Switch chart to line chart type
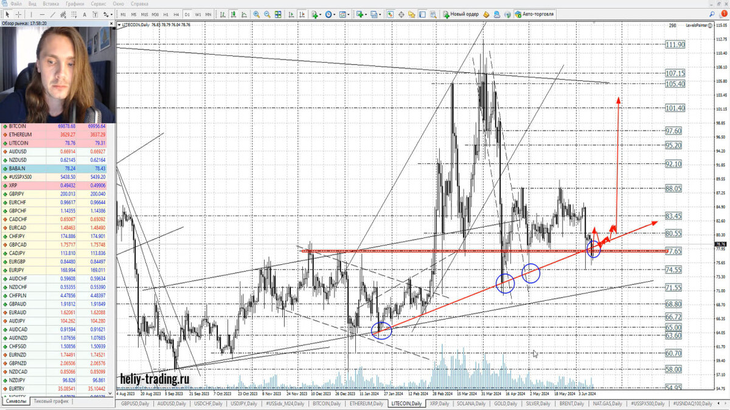 coord(244,13)
